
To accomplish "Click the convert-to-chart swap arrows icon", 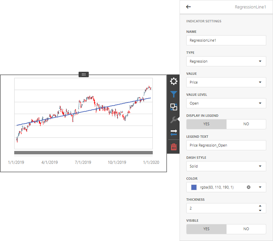I will click(x=173, y=132).
